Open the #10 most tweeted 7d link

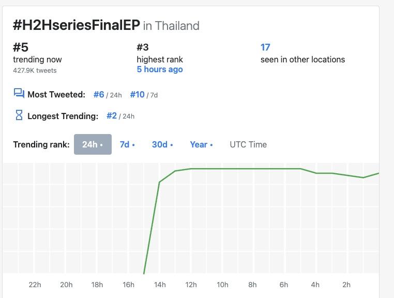(x=137, y=94)
